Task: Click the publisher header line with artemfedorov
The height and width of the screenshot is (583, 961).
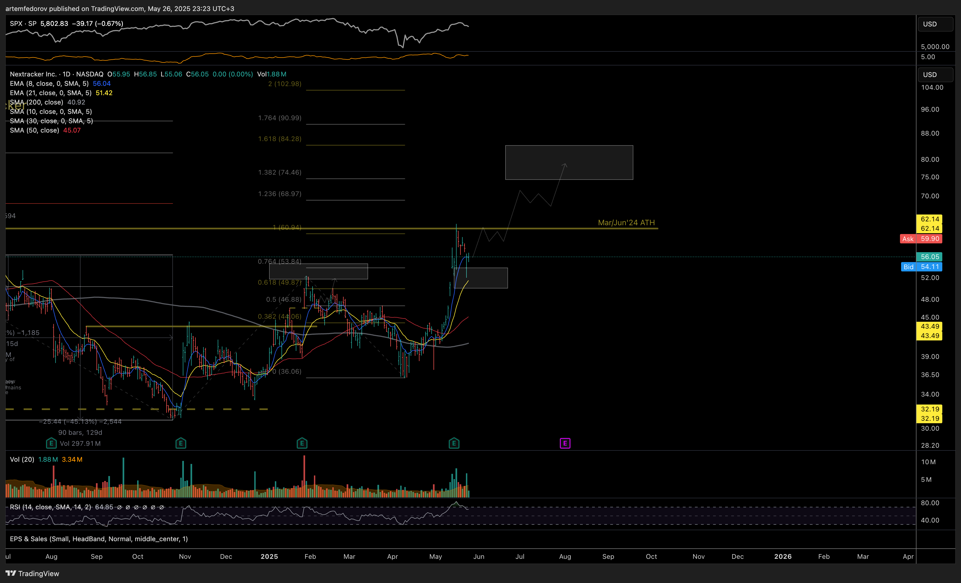Action: point(120,9)
